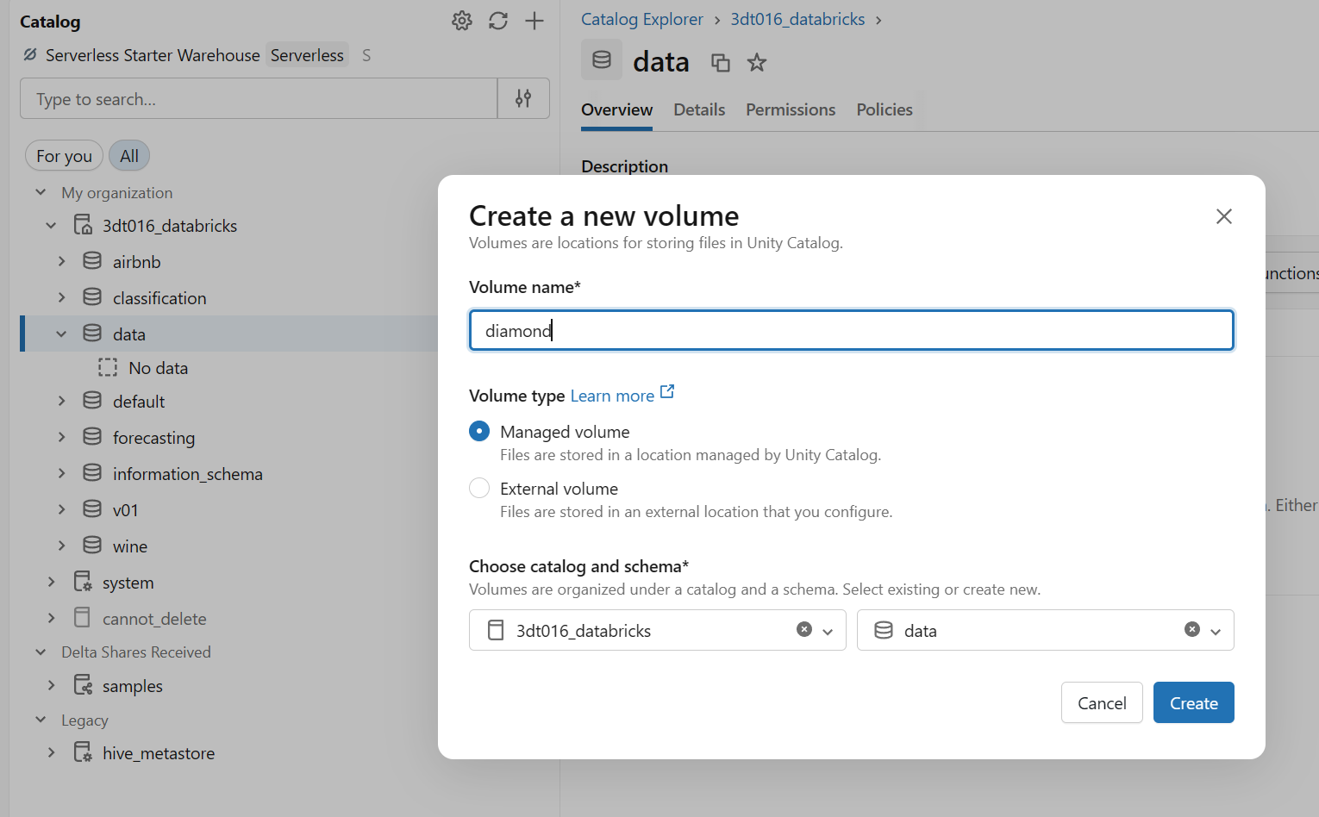Choose the External volume radio button

pyautogui.click(x=479, y=488)
